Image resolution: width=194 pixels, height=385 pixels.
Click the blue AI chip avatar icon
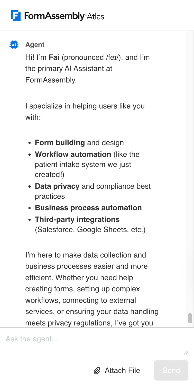14,45
